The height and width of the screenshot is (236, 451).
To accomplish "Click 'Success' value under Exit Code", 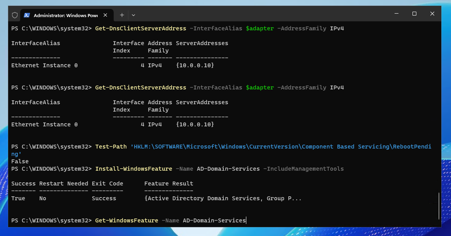I will coord(104,198).
